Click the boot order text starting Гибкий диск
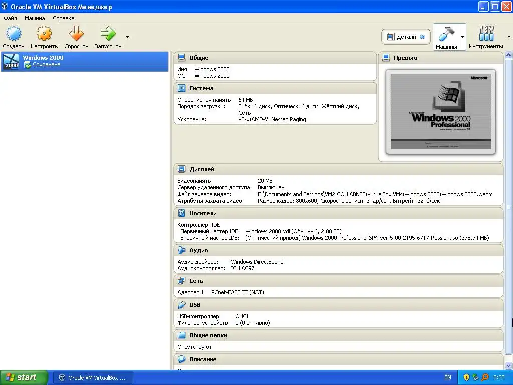Screen dimensions: 513x385 (x=299, y=110)
